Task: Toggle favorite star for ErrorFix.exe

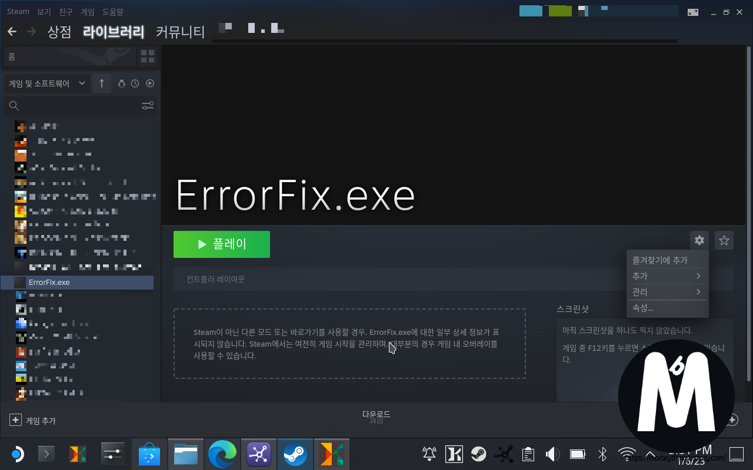Action: [724, 240]
